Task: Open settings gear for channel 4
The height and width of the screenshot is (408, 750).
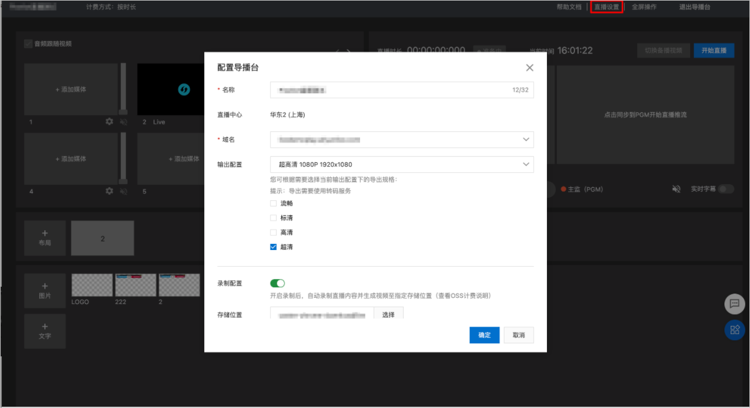Action: 110,191
